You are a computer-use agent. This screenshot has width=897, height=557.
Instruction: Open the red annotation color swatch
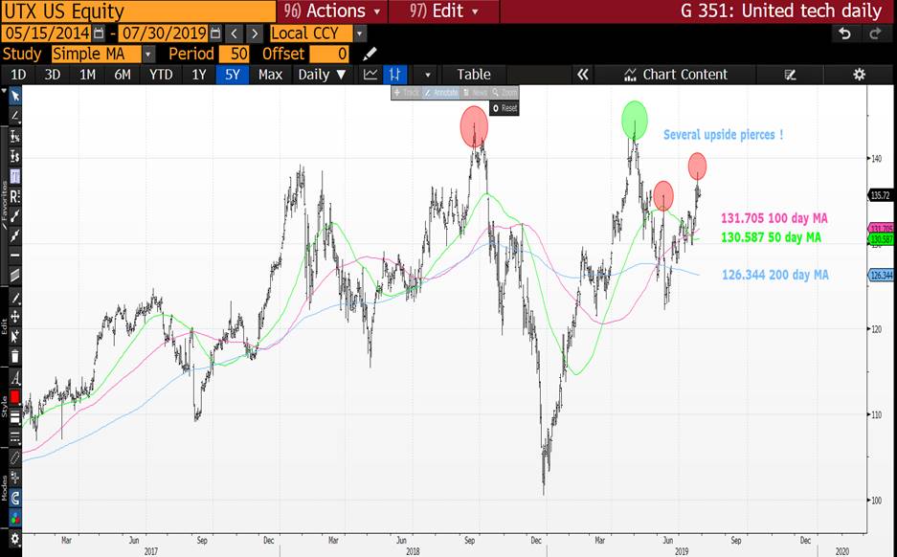[15, 397]
